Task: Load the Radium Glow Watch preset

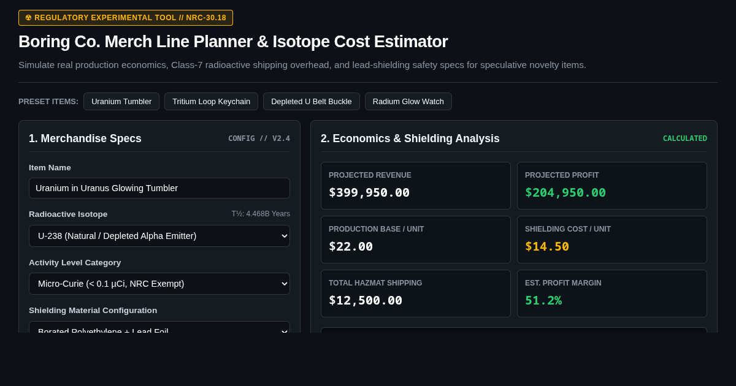Action: coord(408,102)
